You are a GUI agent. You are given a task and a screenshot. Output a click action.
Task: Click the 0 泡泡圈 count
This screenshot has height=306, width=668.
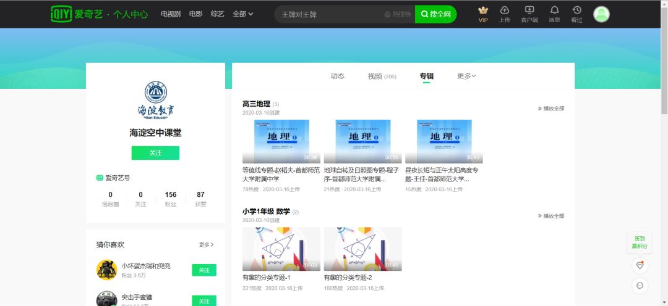click(x=110, y=199)
